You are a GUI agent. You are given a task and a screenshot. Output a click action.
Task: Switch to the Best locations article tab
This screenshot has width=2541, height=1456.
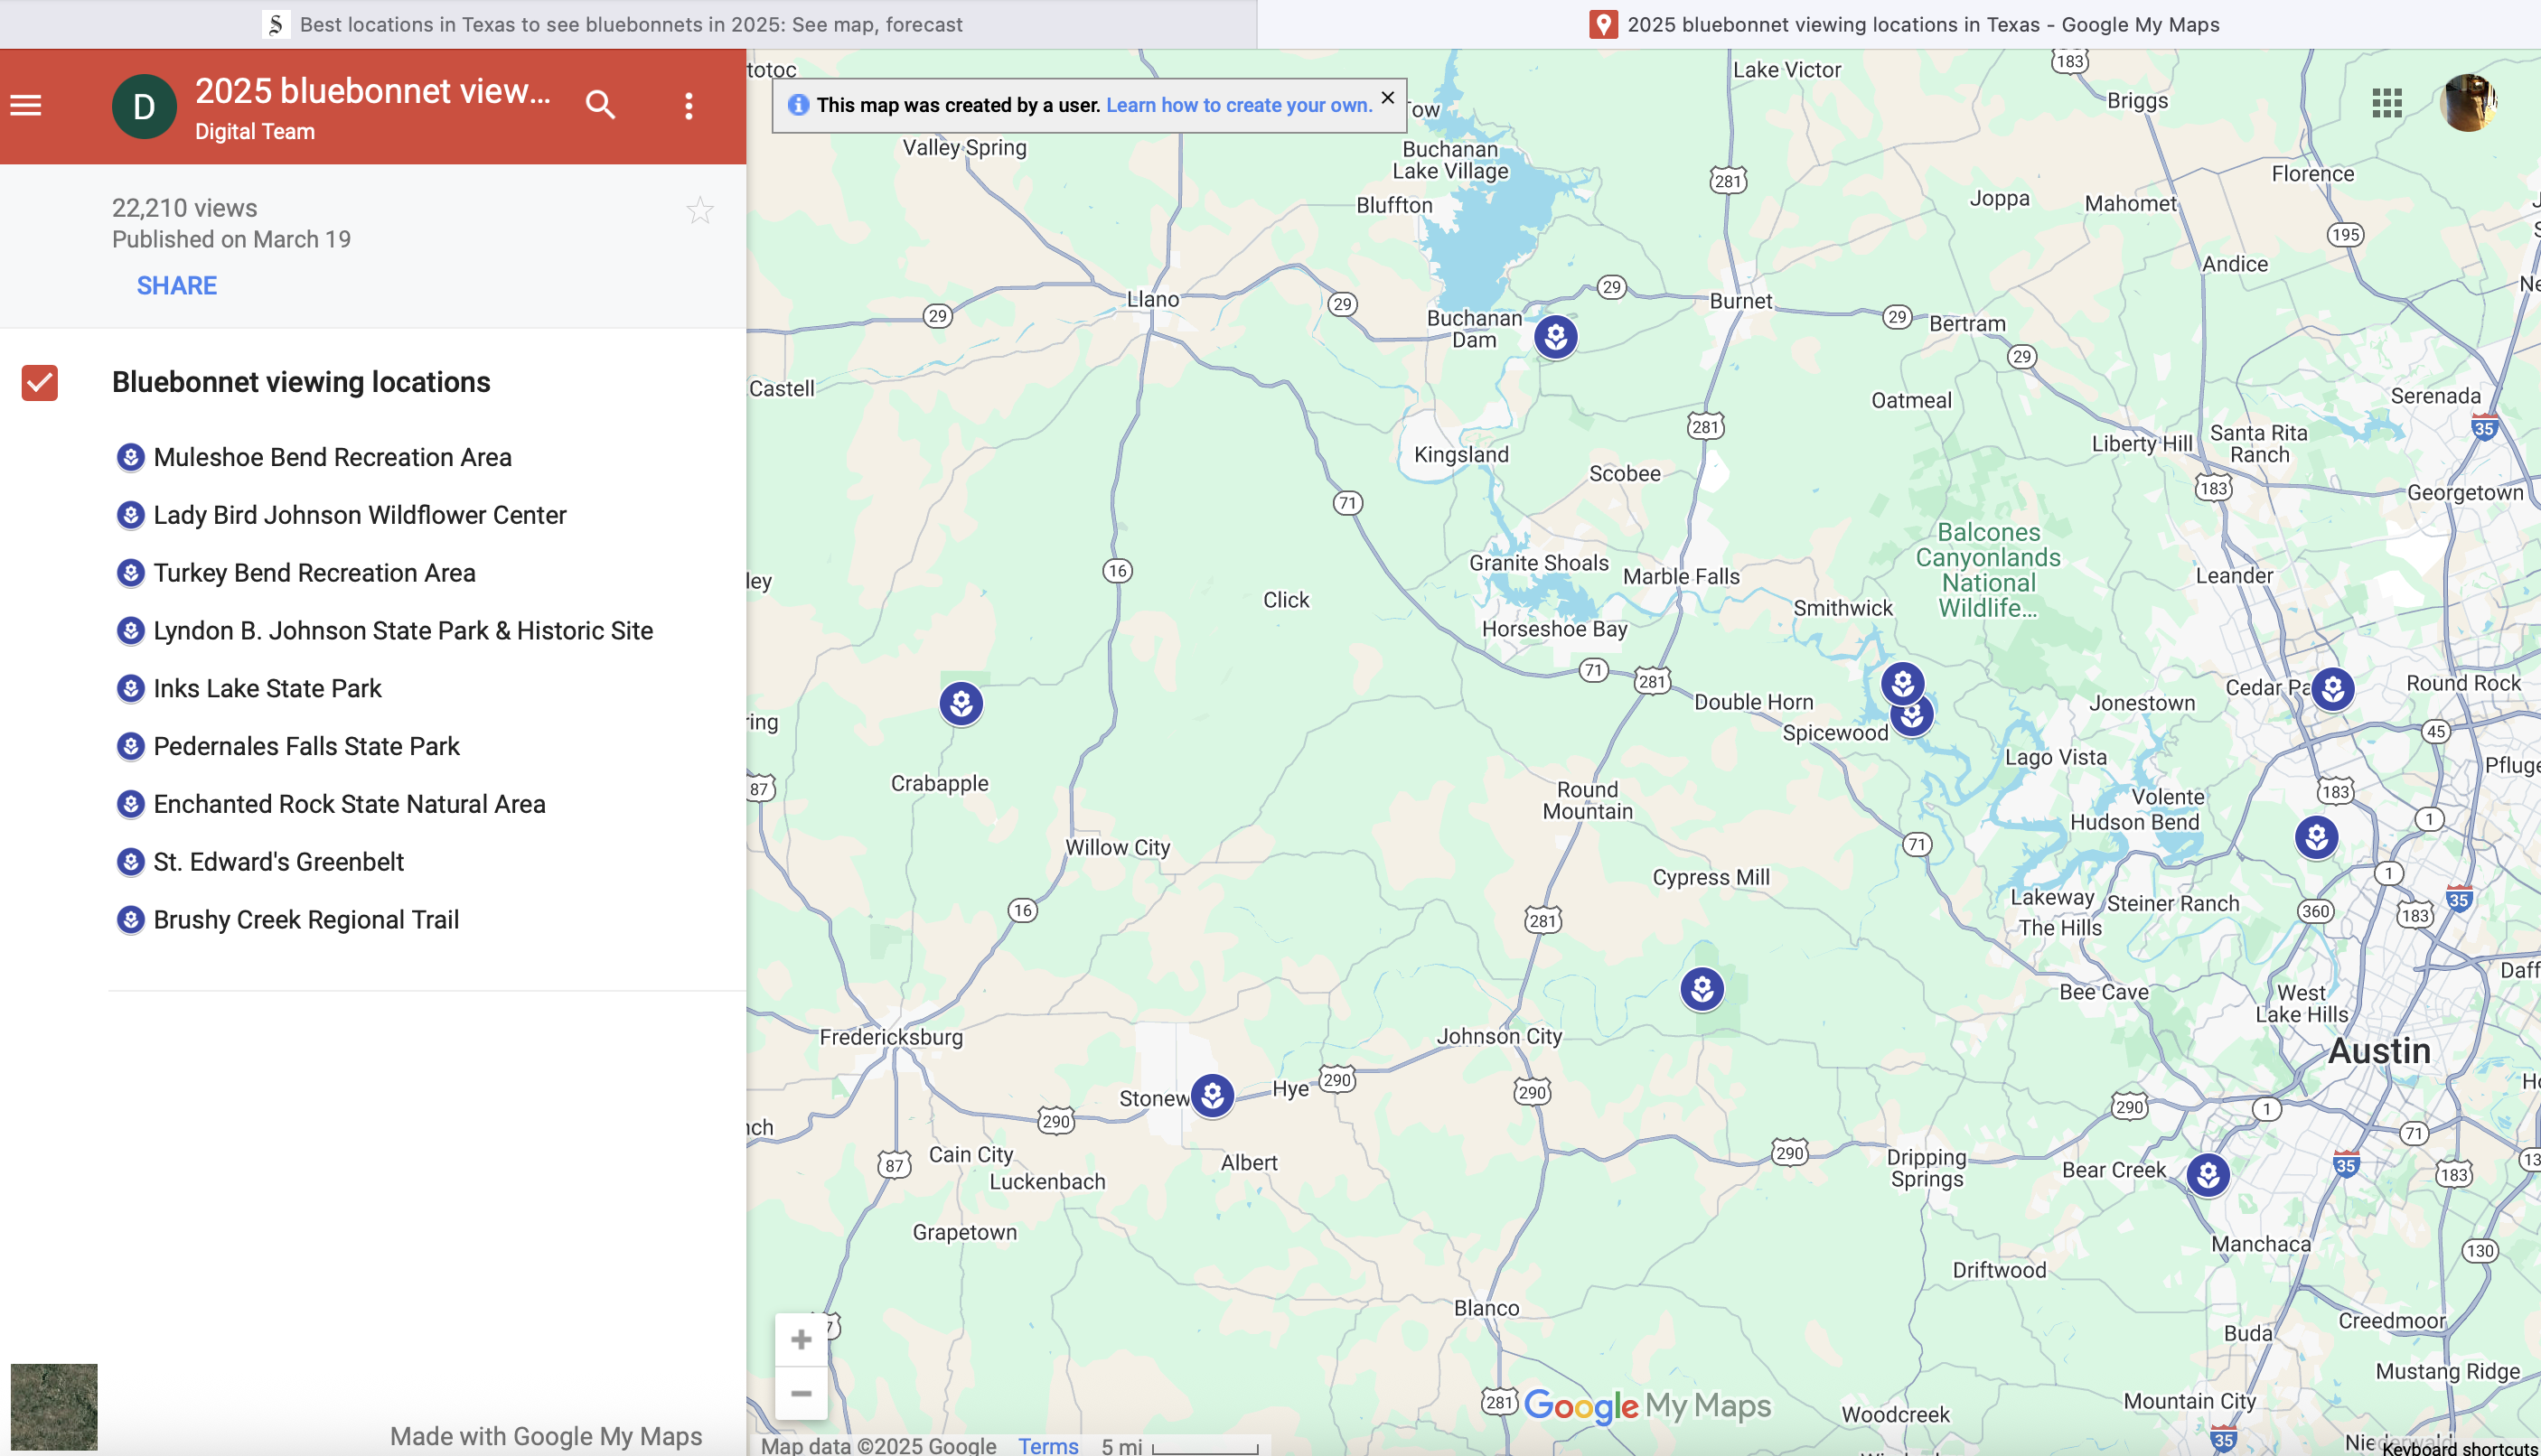(628, 24)
